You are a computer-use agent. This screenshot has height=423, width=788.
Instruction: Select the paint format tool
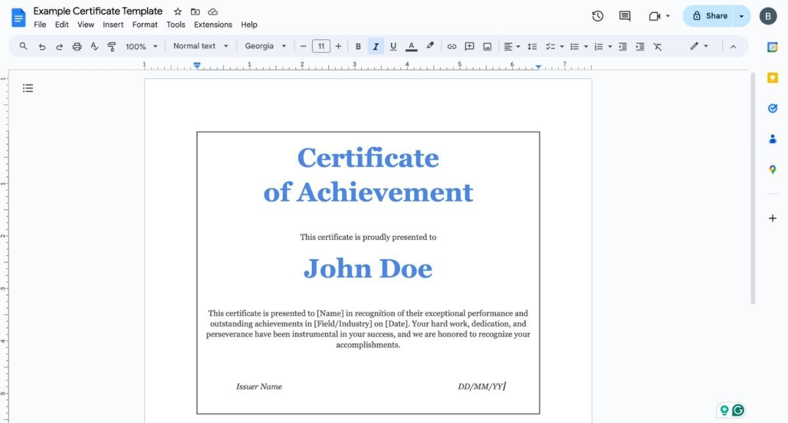coord(112,46)
